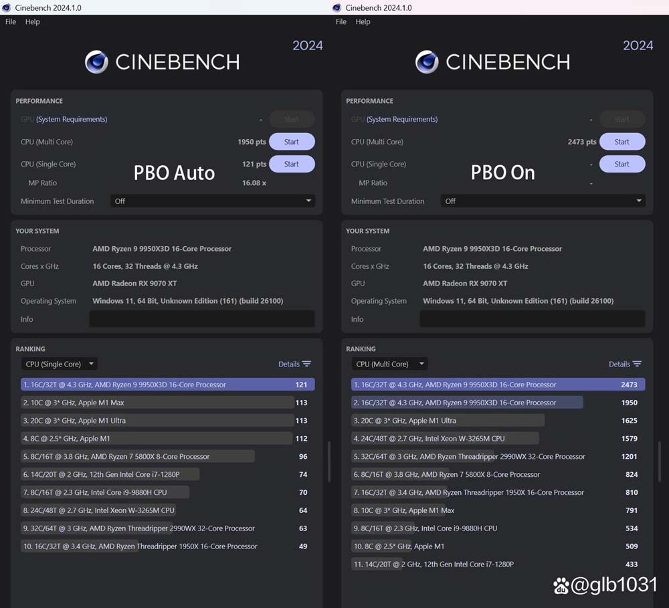
Task: Click the AMD Radeon RX 9070 XT text in the right window
Action: point(465,284)
